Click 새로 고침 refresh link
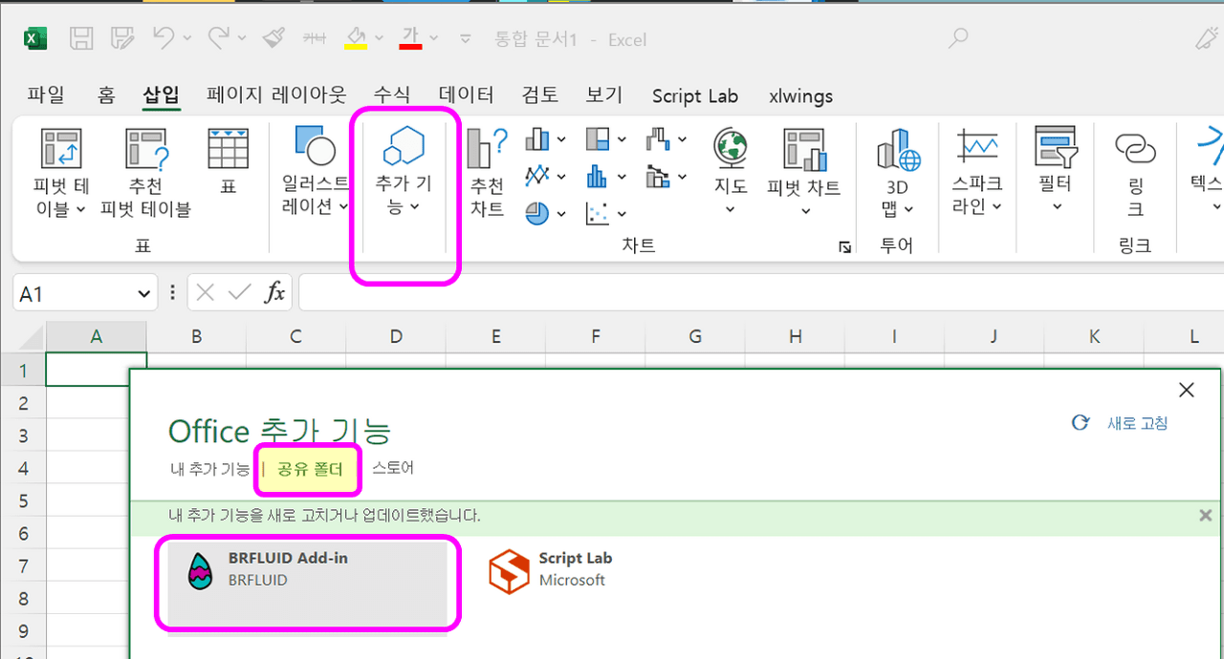 pyautogui.click(x=1120, y=423)
